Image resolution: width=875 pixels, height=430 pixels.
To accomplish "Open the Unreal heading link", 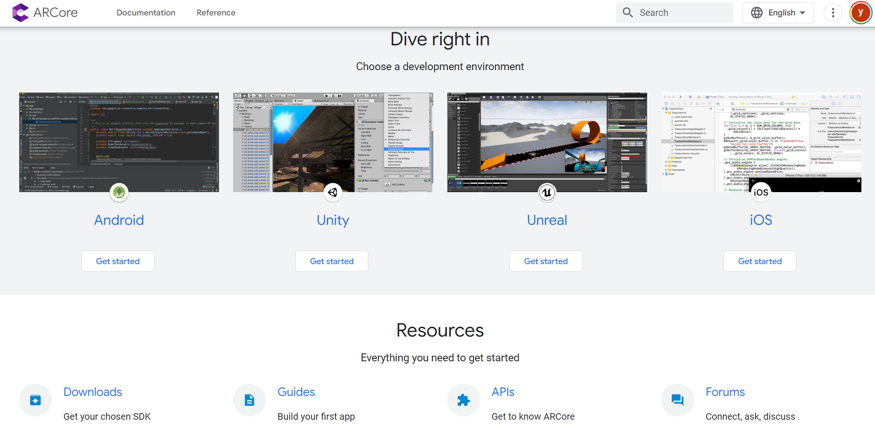I will (547, 220).
